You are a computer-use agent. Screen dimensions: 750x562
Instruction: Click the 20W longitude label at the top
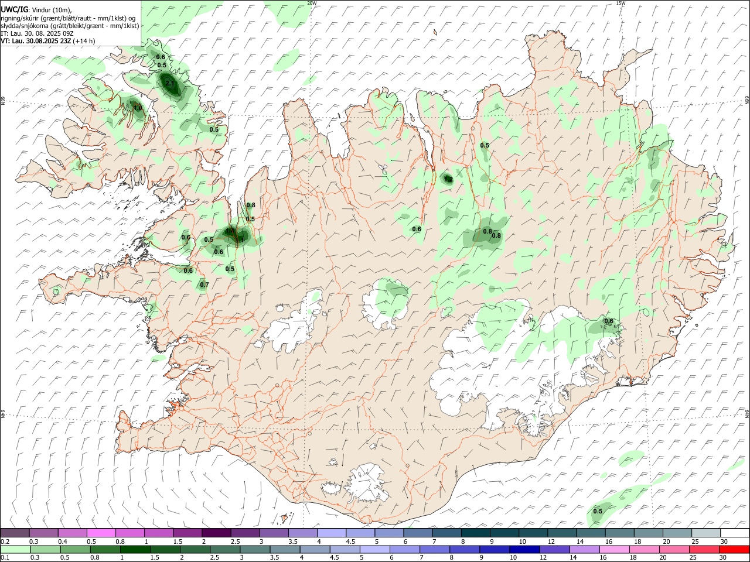click(312, 3)
